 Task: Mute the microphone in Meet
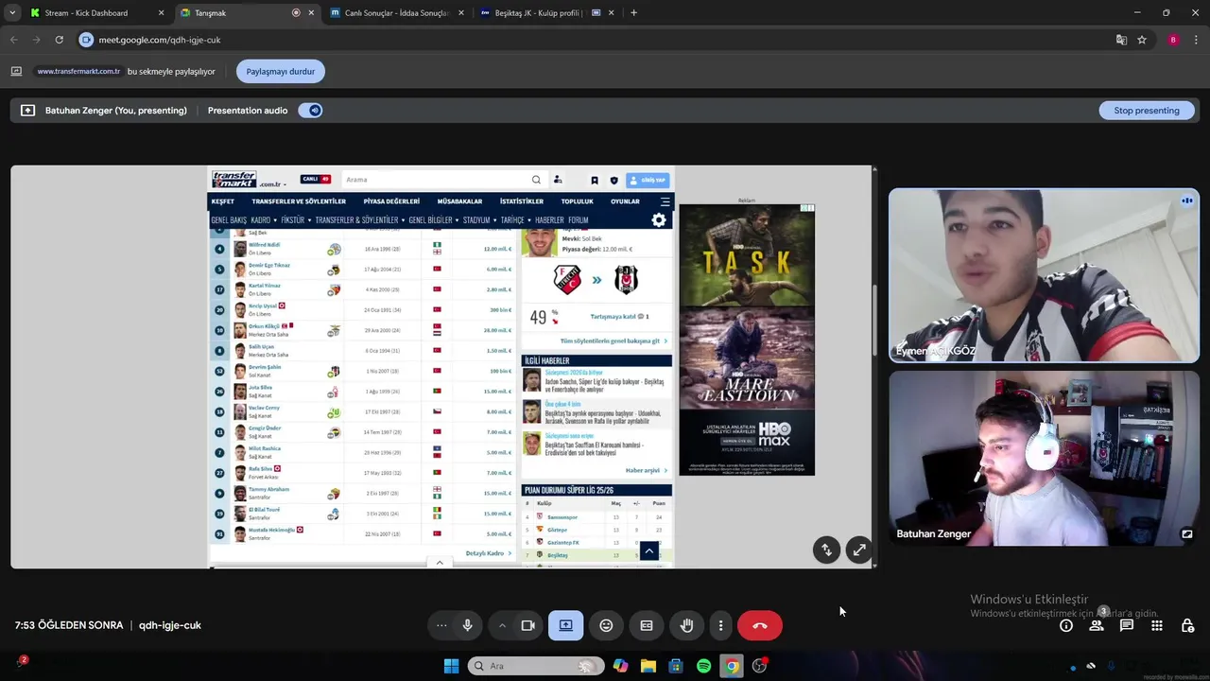(467, 625)
